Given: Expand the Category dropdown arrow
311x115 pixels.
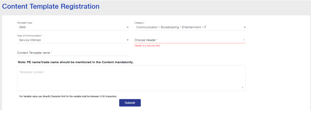Looking at the screenshot, I should coord(245,27).
